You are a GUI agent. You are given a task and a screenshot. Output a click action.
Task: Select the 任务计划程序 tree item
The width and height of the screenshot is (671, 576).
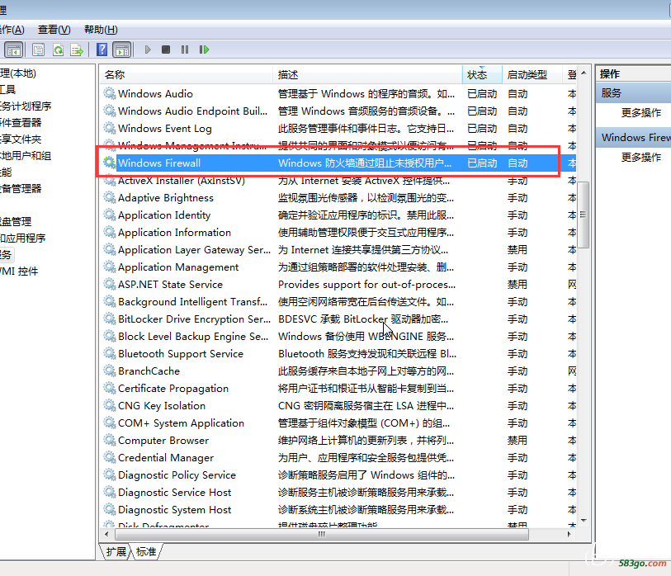click(x=26, y=106)
